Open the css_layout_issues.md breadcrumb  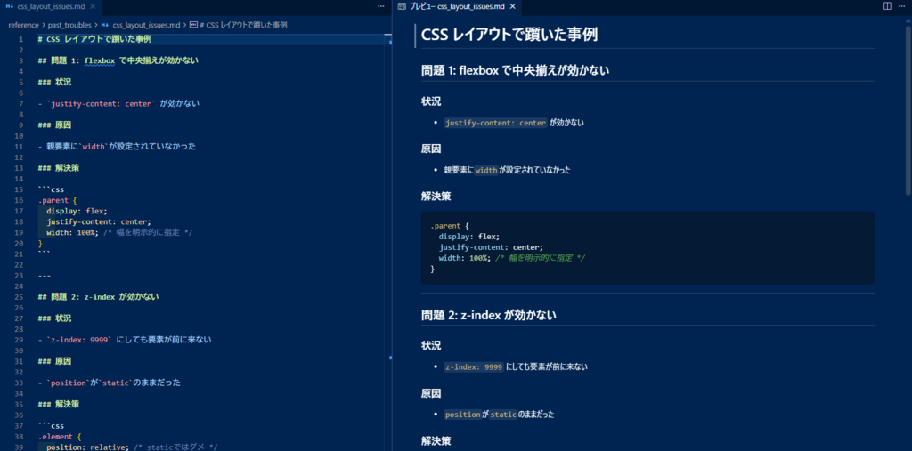coord(147,25)
